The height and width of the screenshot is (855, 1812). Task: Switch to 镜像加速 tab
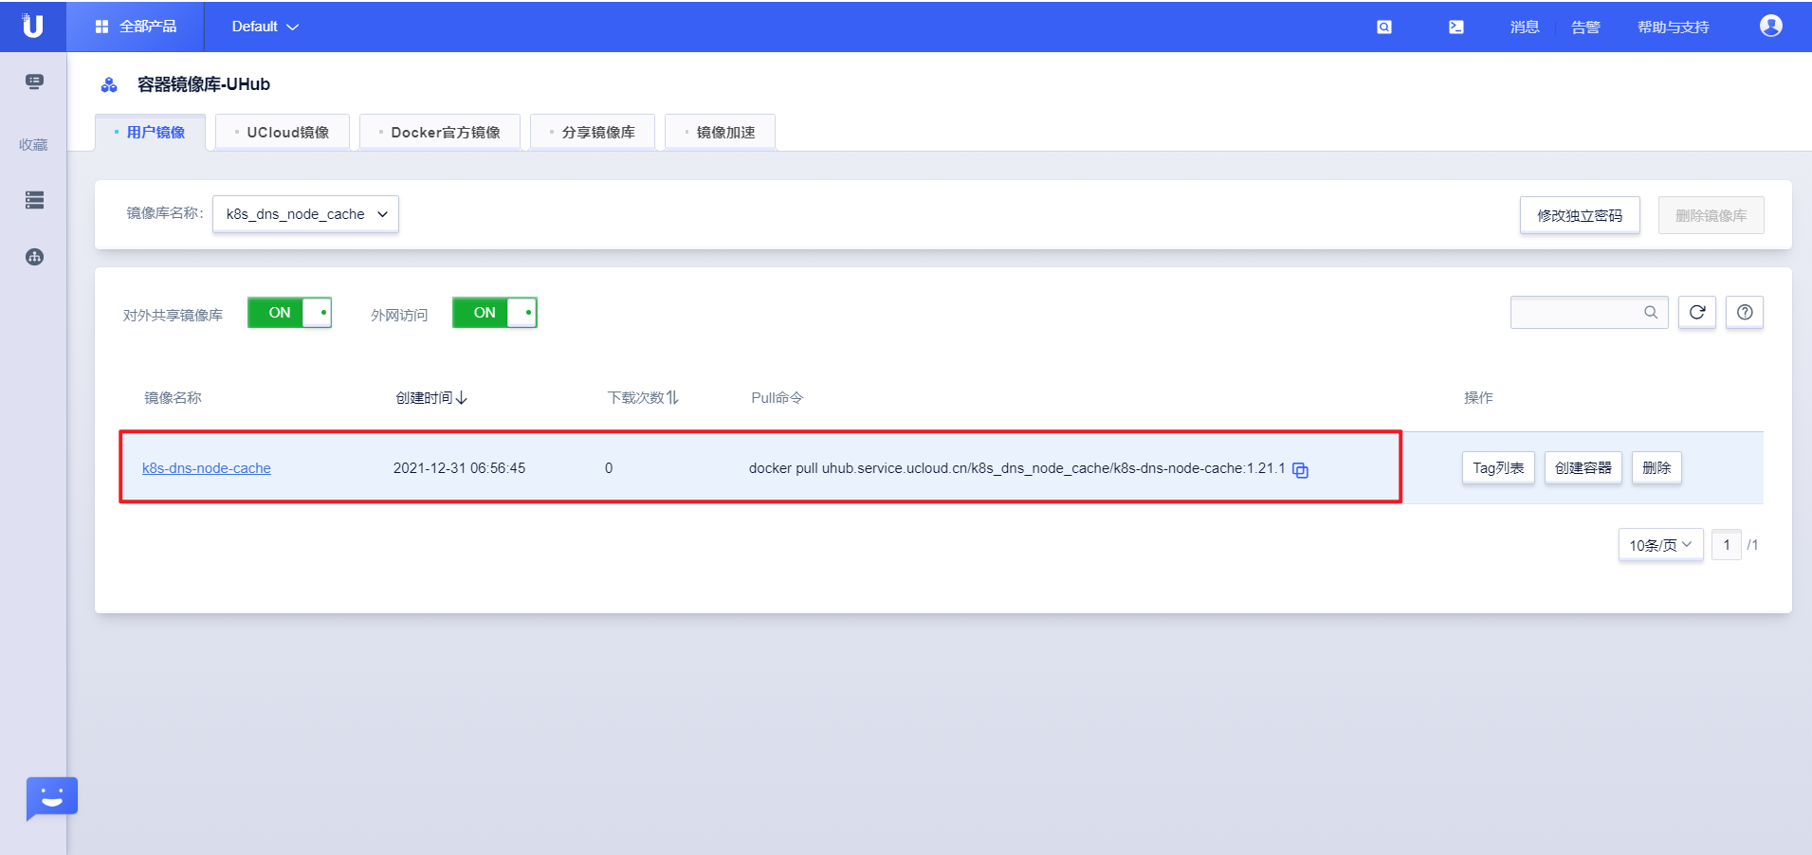(721, 133)
